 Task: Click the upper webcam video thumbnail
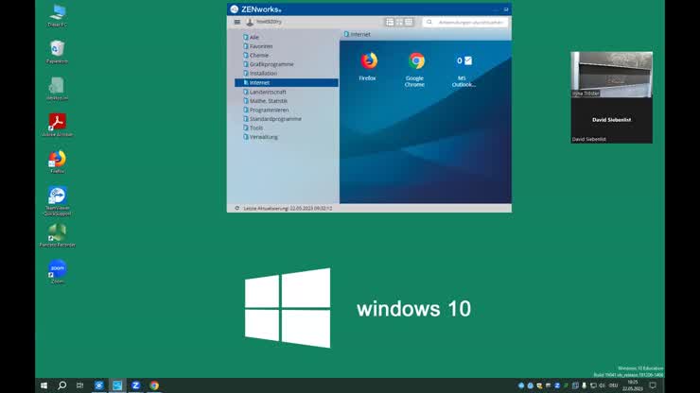coord(612,75)
